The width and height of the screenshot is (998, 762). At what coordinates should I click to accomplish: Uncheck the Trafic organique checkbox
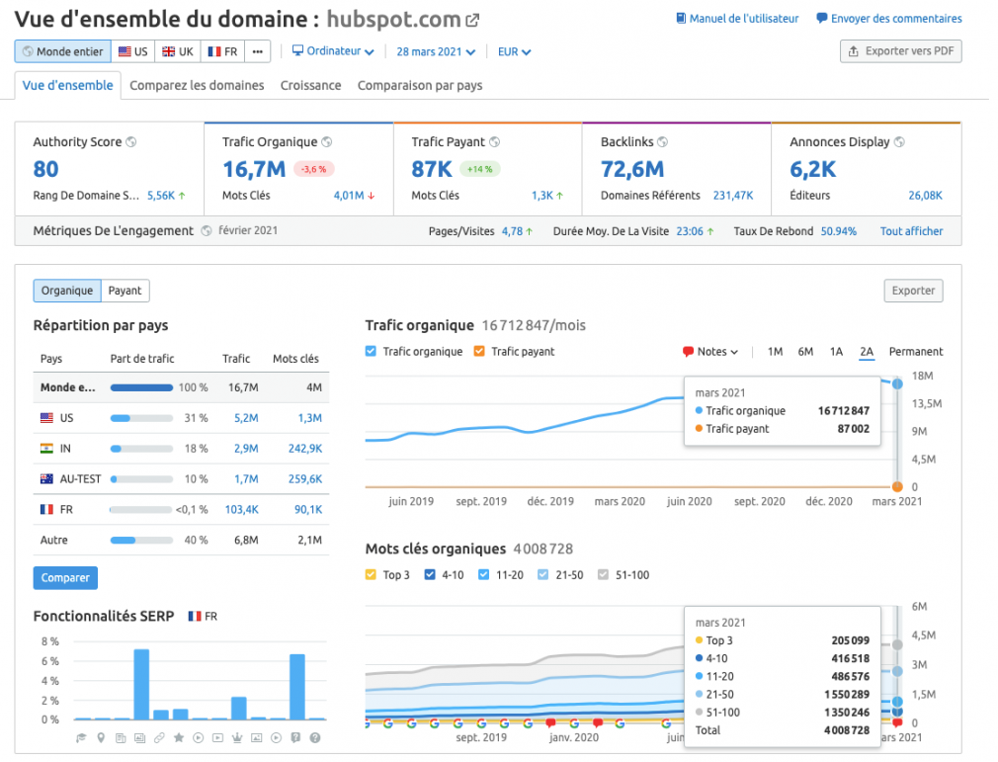click(374, 354)
